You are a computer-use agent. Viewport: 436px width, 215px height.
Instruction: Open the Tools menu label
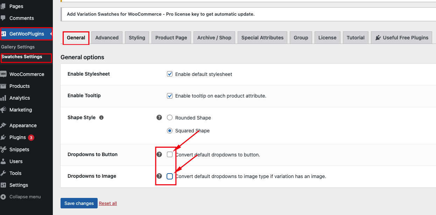[x=15, y=173]
